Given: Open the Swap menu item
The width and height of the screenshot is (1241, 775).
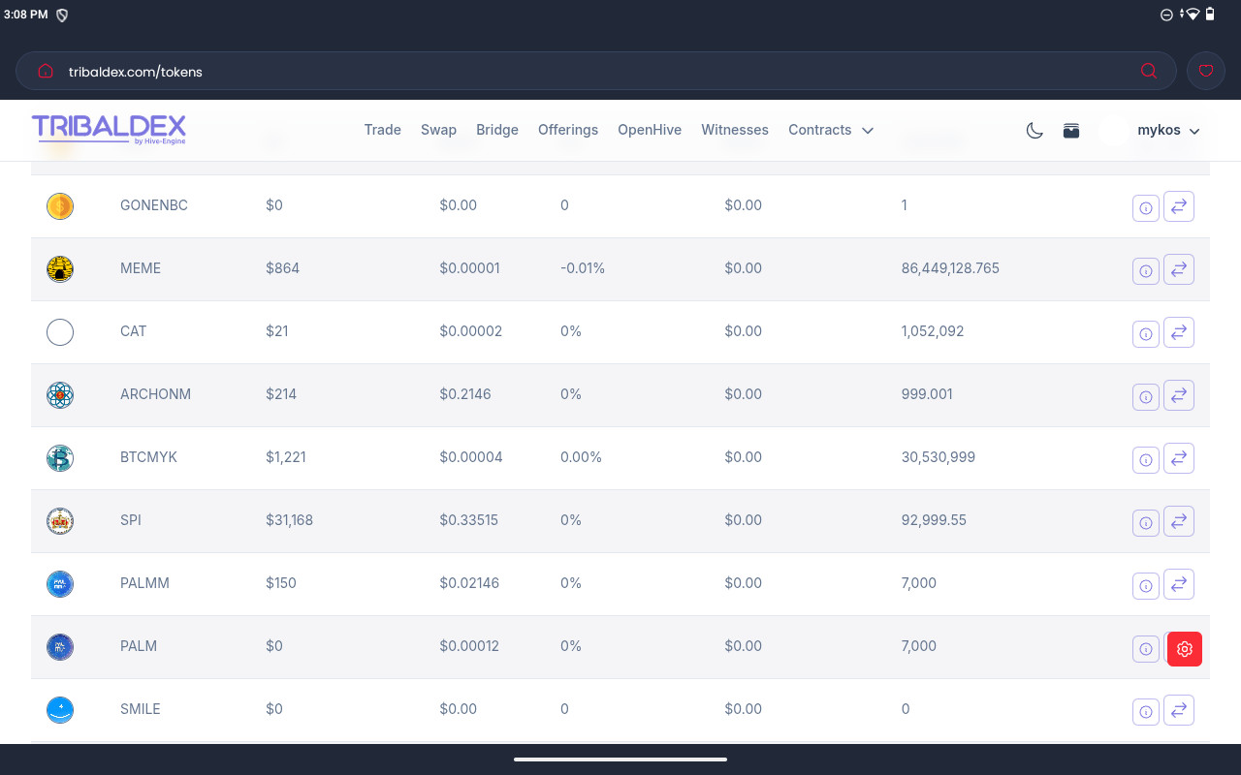Looking at the screenshot, I should pyautogui.click(x=438, y=130).
